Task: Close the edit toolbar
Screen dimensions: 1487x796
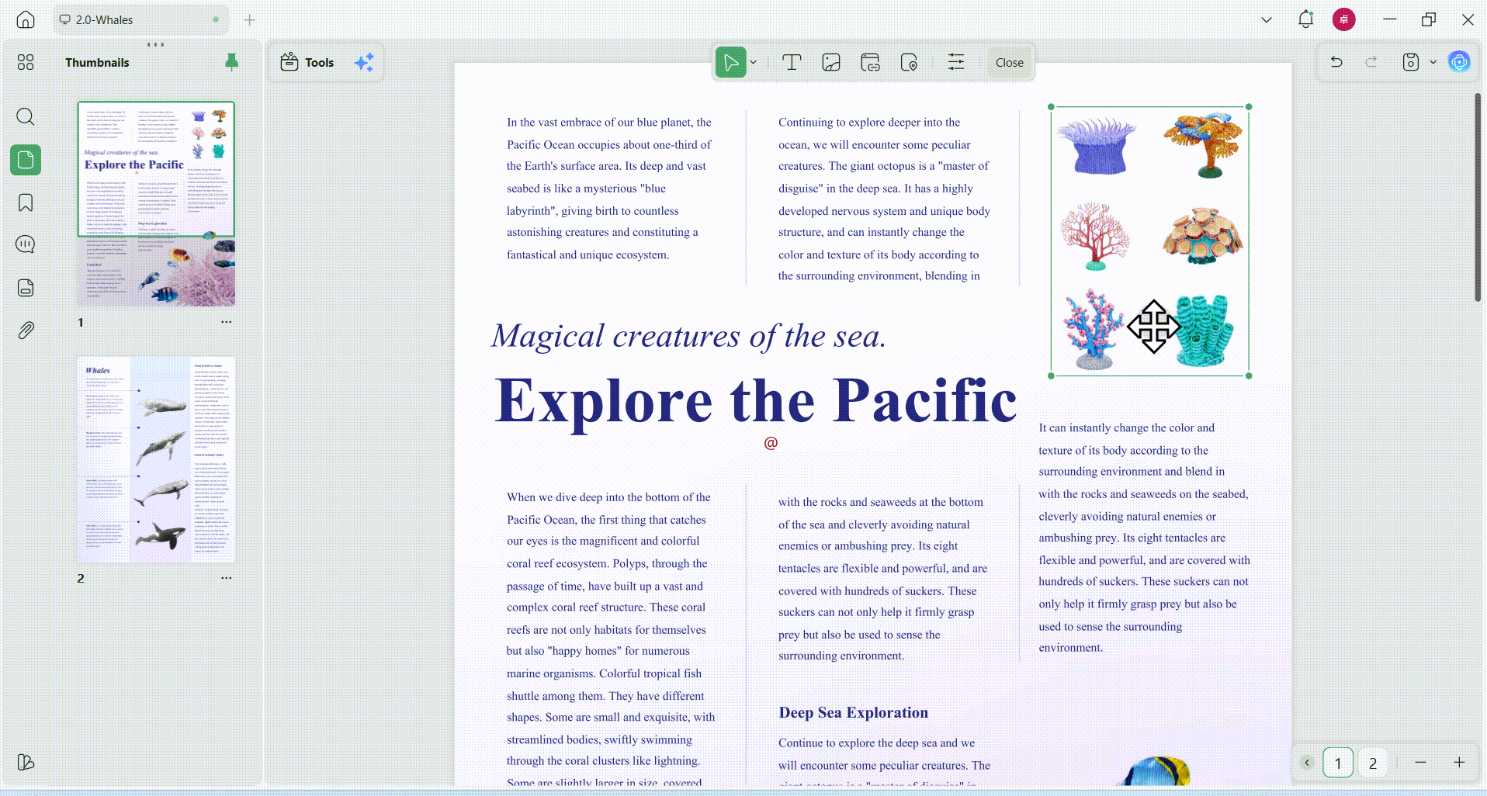Action: [1009, 63]
